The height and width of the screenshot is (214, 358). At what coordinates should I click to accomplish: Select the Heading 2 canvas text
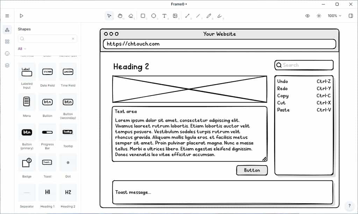(x=131, y=67)
